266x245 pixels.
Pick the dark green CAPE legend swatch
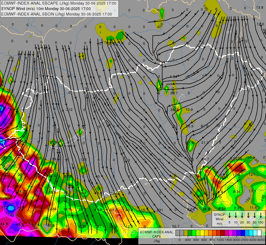[190, 233]
